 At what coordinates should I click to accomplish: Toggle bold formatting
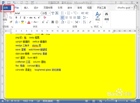pyautogui.click(x=16, y=18)
